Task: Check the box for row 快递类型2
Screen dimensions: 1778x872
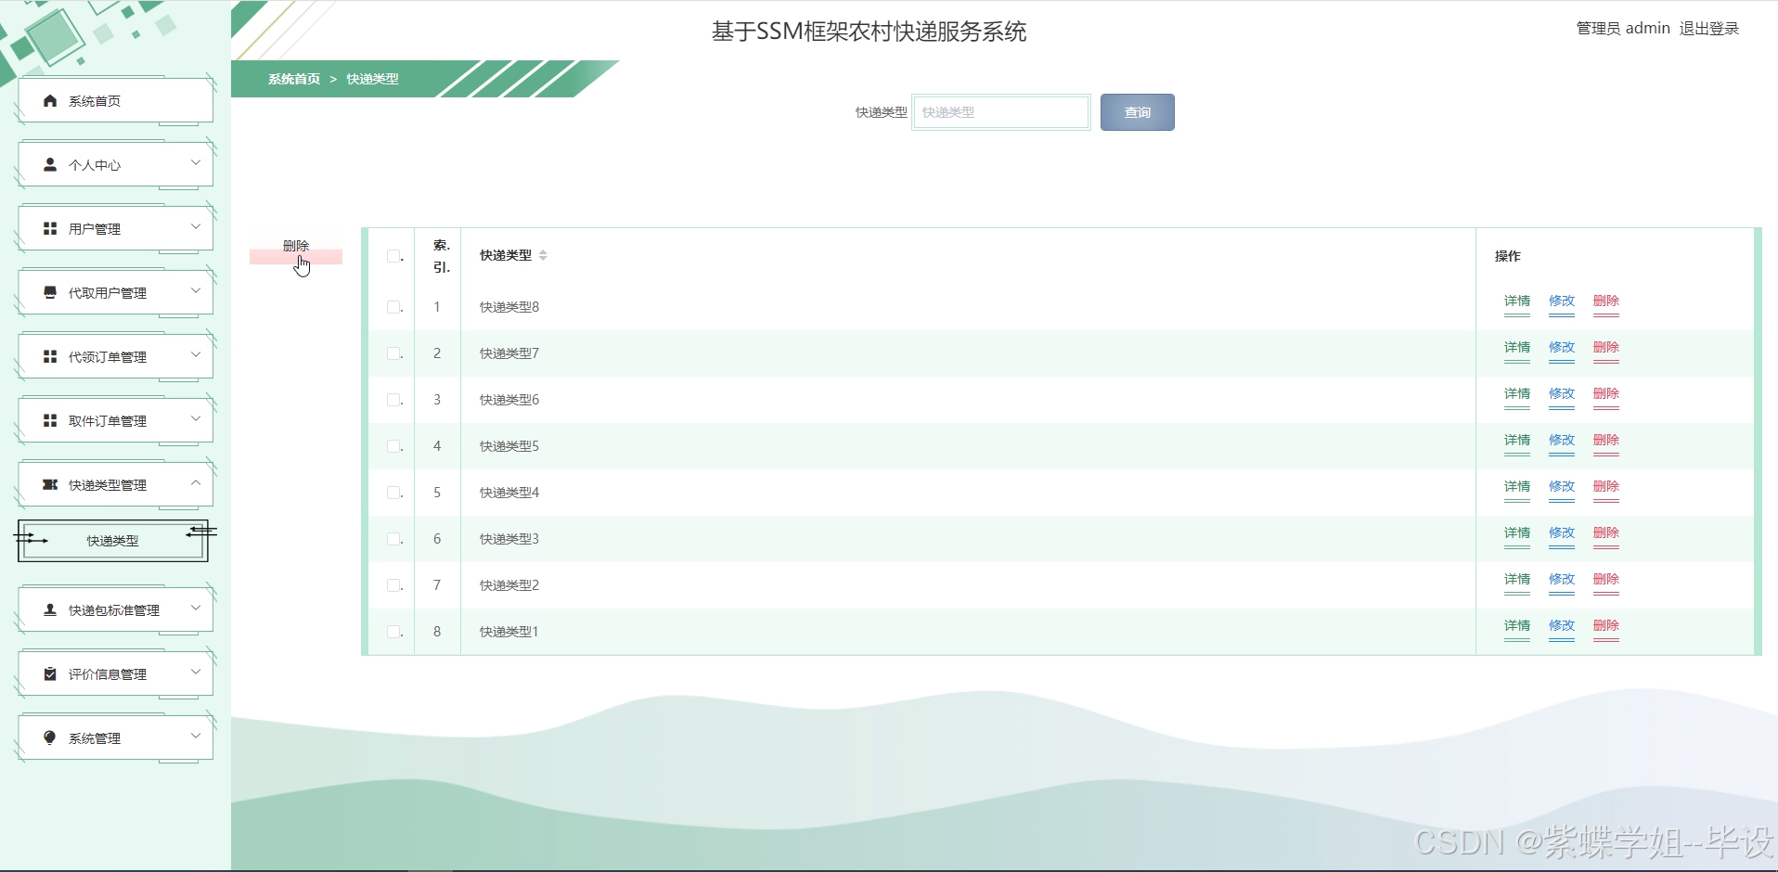Action: click(393, 585)
